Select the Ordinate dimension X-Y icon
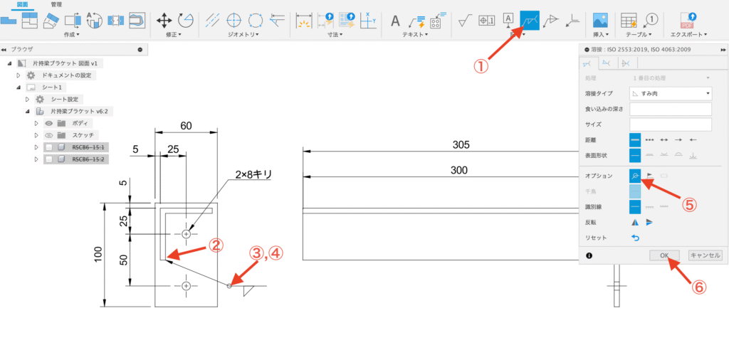The image size is (729, 355). [x=369, y=21]
